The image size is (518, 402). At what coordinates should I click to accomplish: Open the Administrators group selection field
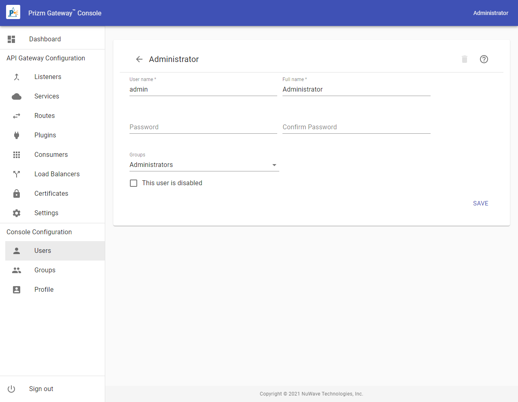point(198,165)
